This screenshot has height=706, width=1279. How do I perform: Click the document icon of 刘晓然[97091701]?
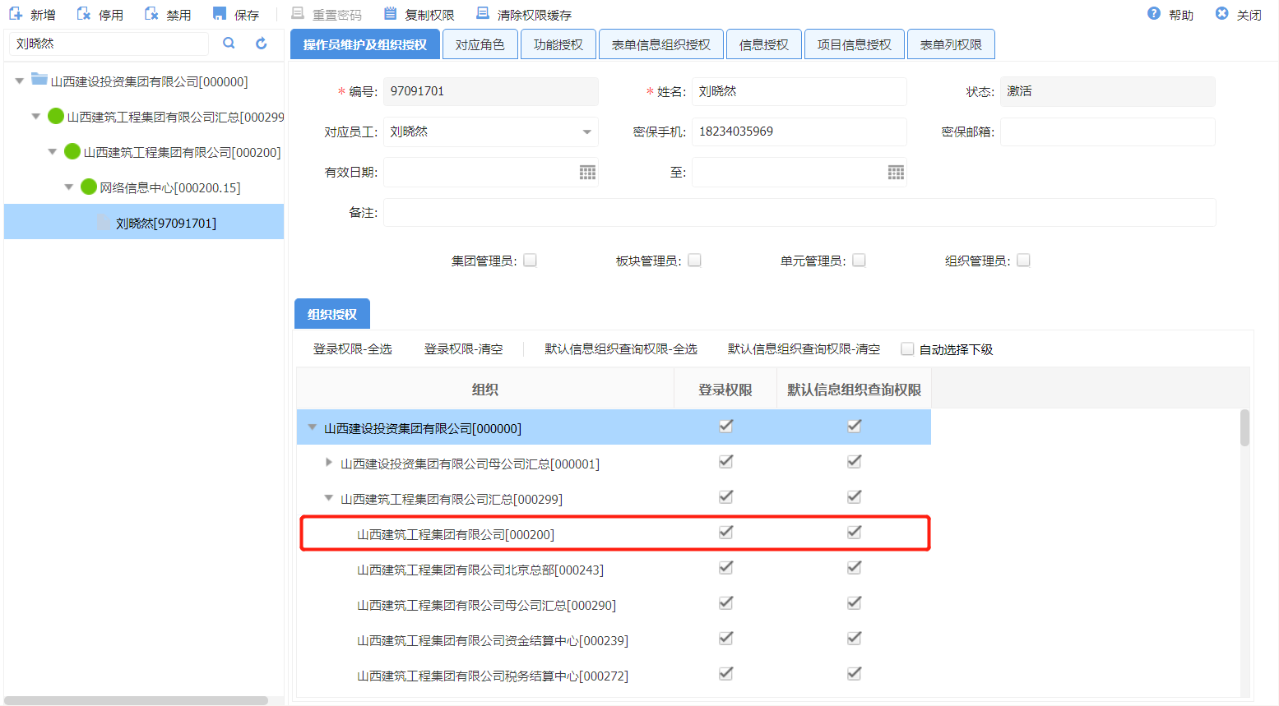point(104,222)
